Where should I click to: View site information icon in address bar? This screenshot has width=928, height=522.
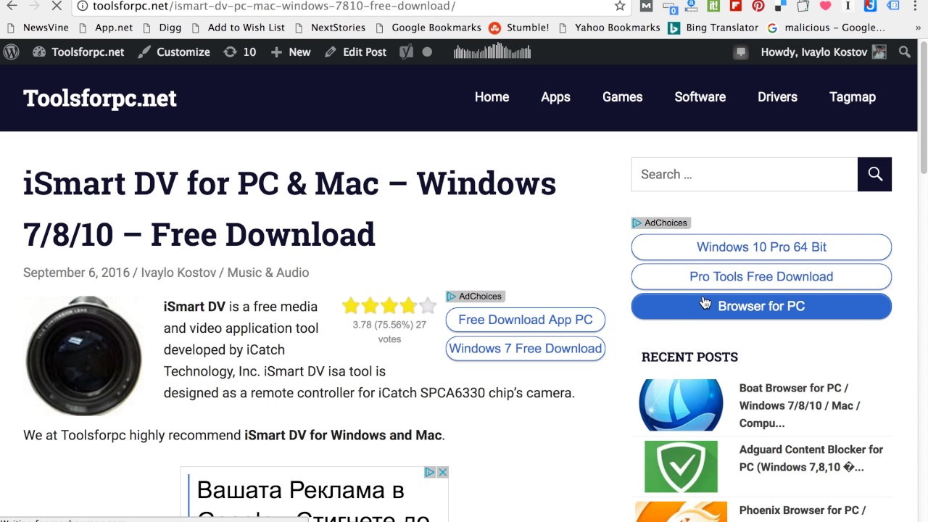[x=83, y=6]
